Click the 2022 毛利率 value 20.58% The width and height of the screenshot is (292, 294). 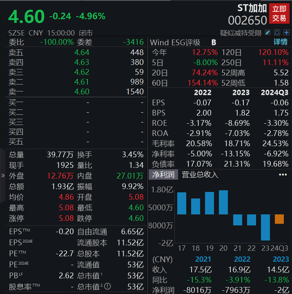point(199,144)
